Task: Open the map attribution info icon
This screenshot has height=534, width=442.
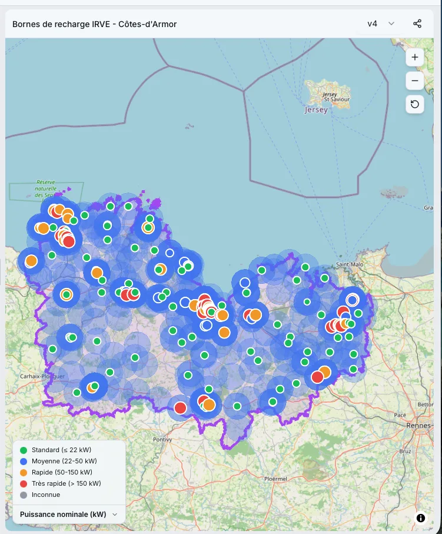Action: point(421,518)
